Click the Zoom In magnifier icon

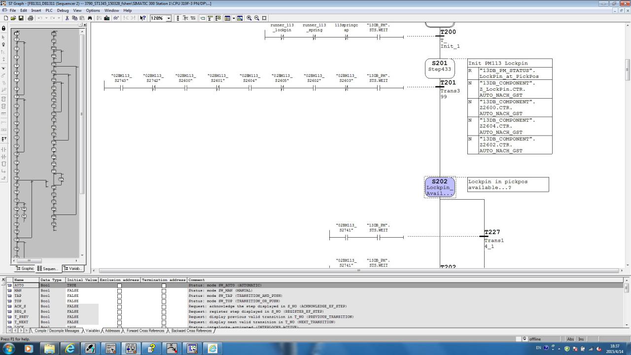(x=249, y=18)
